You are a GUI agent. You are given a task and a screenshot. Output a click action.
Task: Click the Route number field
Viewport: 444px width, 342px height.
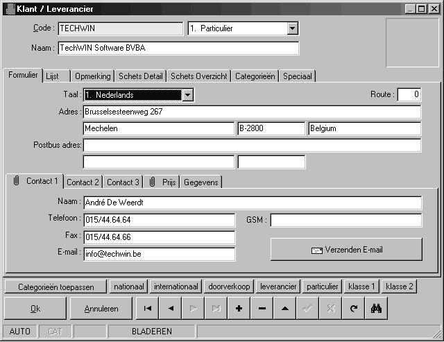[x=409, y=94]
